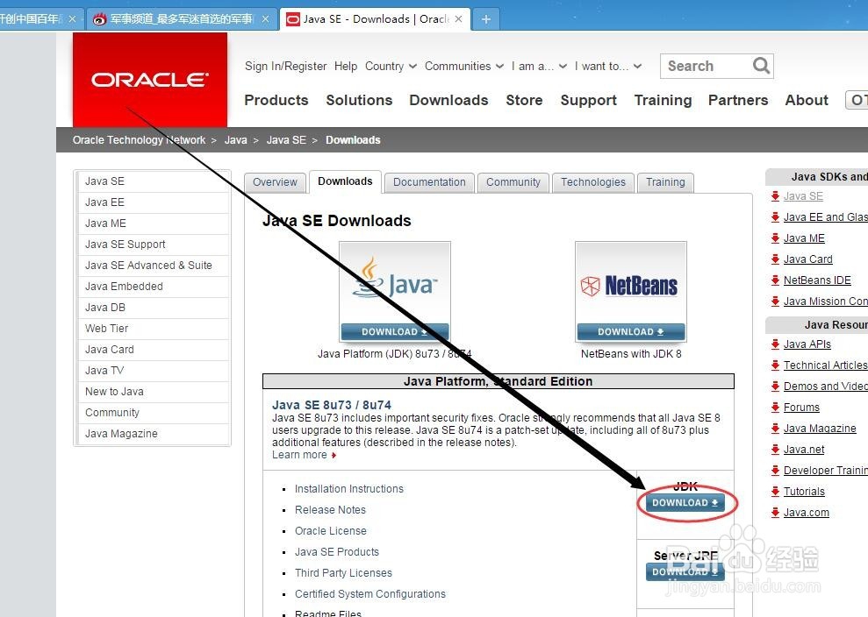Image resolution: width=868 pixels, height=617 pixels.
Task: Open the Training top menu
Action: [x=663, y=100]
